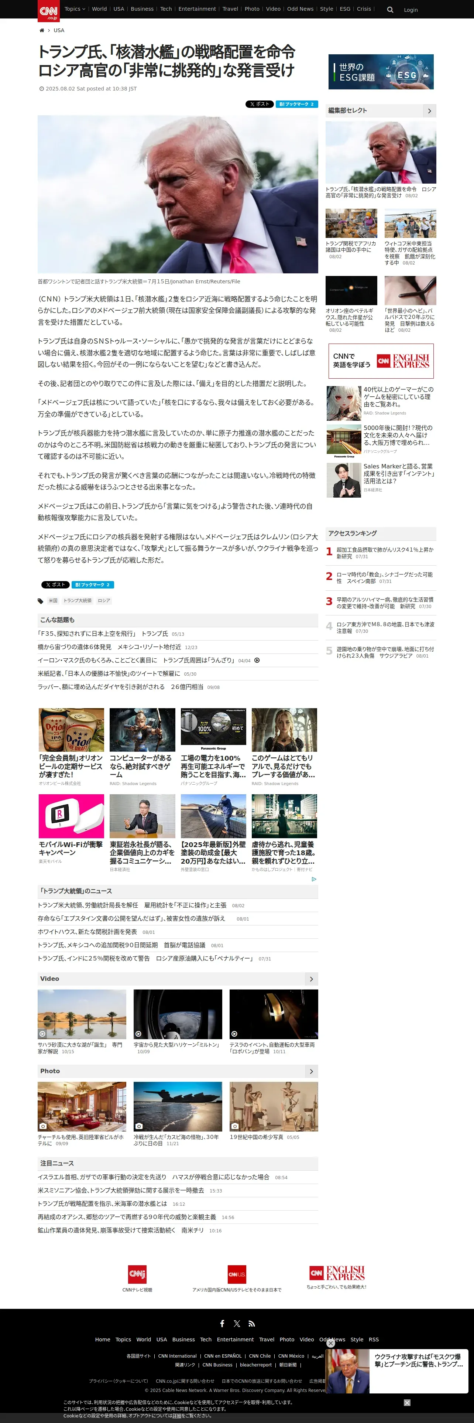
Task: Click the tag icon beside article tags
Action: pyautogui.click(x=40, y=601)
